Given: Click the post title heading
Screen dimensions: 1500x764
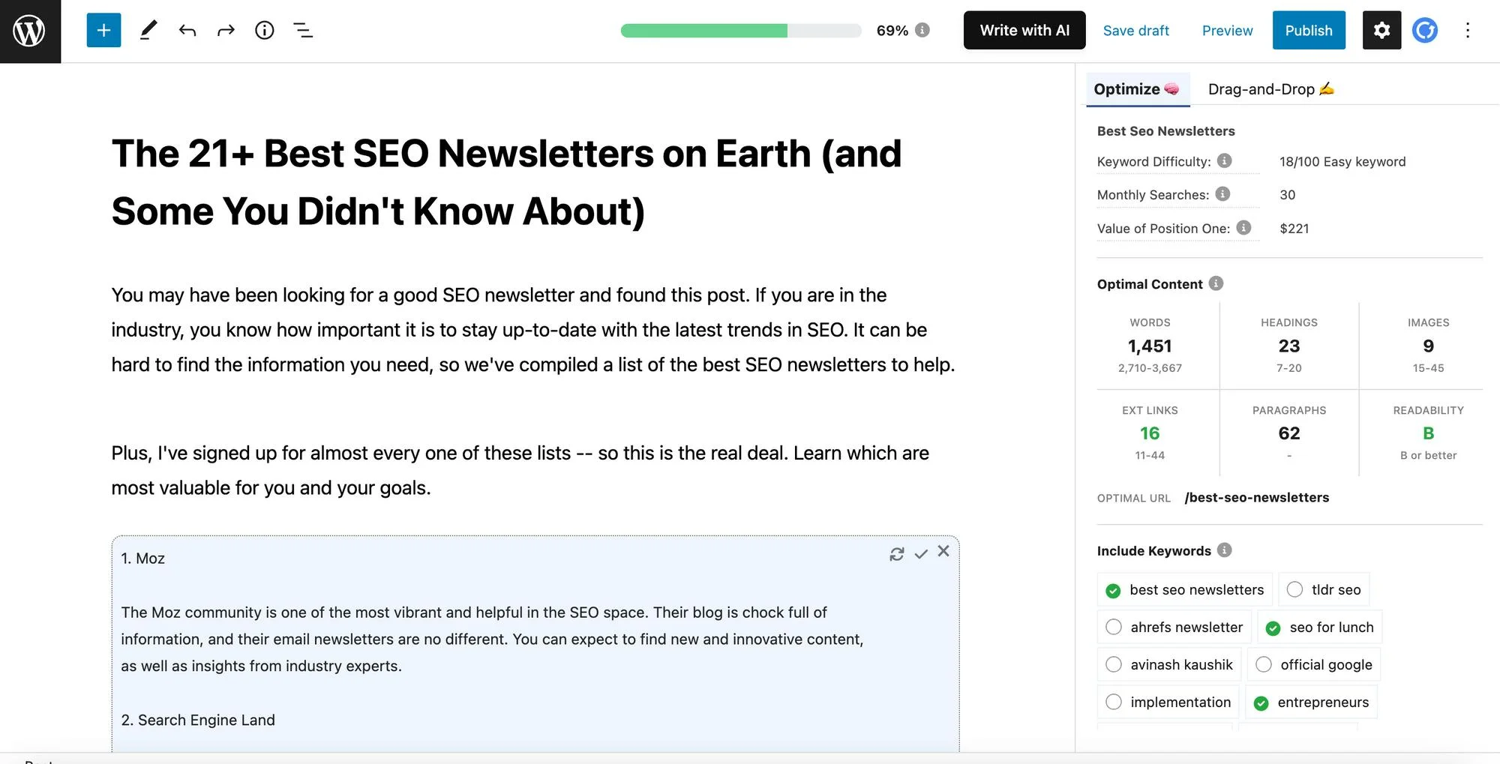Looking at the screenshot, I should pos(506,182).
